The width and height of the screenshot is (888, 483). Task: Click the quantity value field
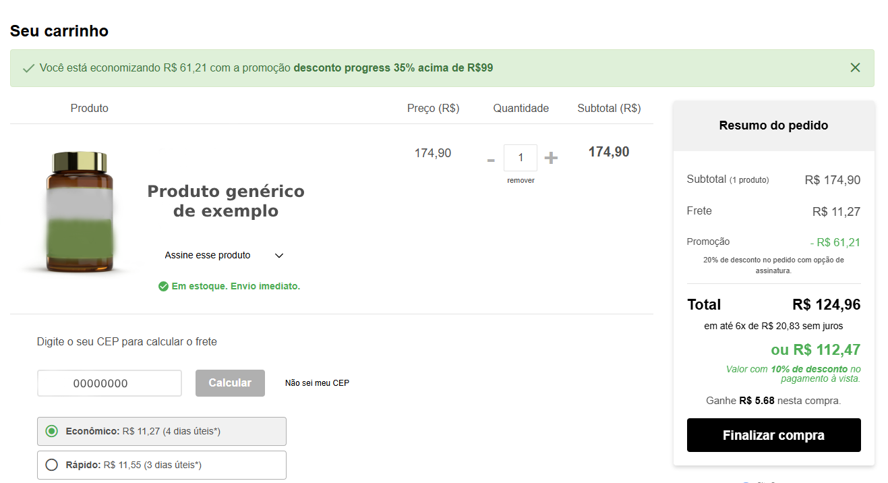tap(521, 157)
